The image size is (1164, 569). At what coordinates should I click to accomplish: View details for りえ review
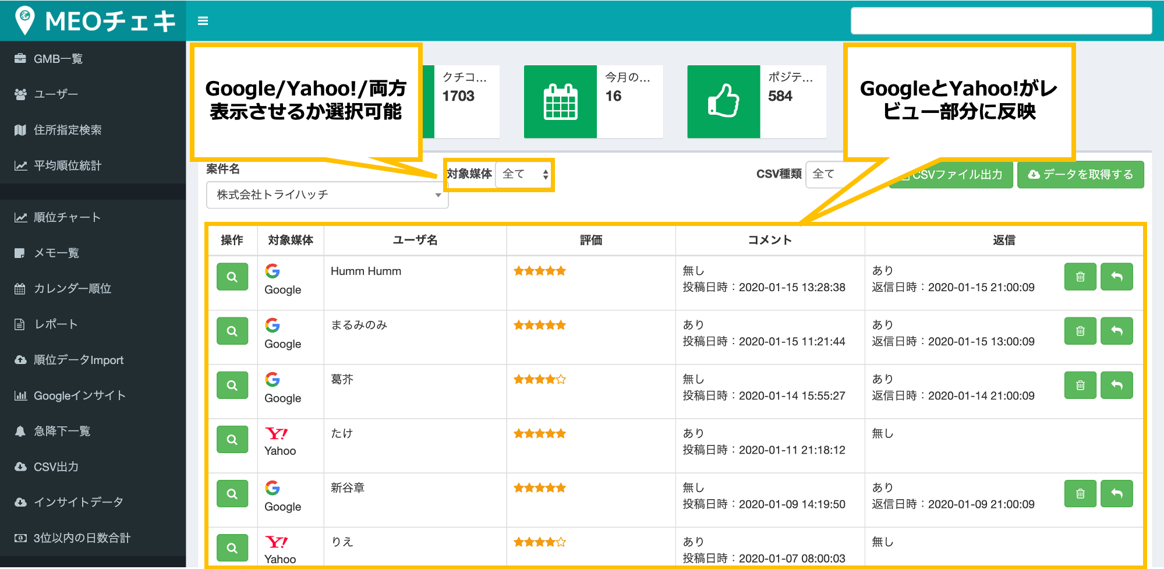(x=232, y=547)
